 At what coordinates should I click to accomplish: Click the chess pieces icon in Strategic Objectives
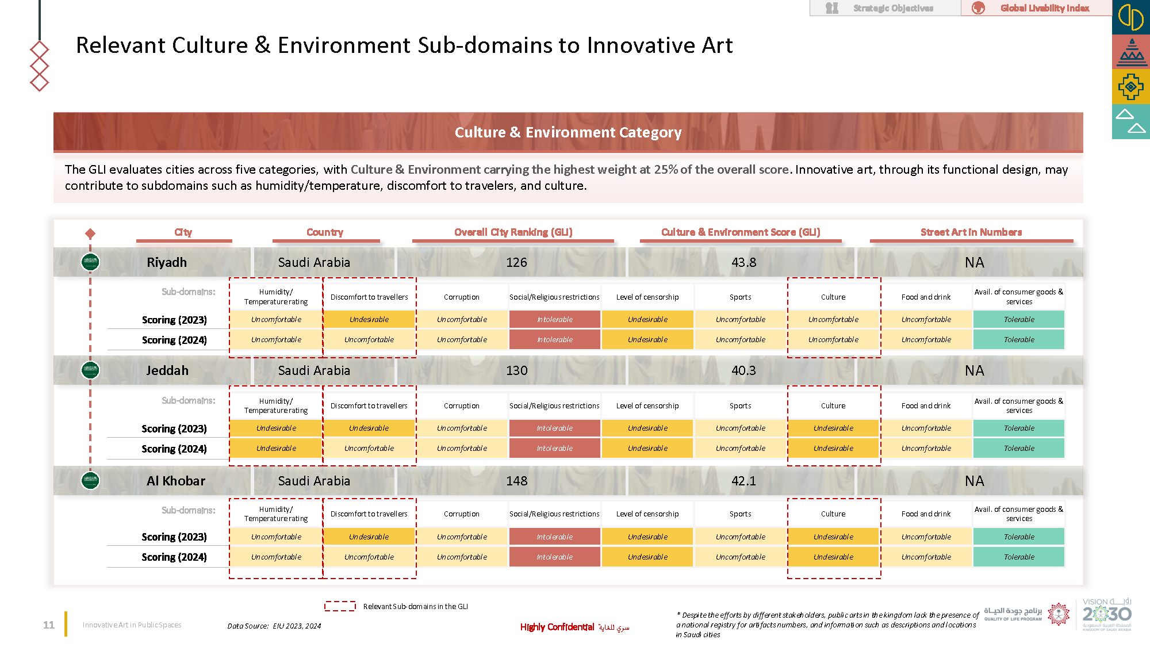click(x=832, y=8)
